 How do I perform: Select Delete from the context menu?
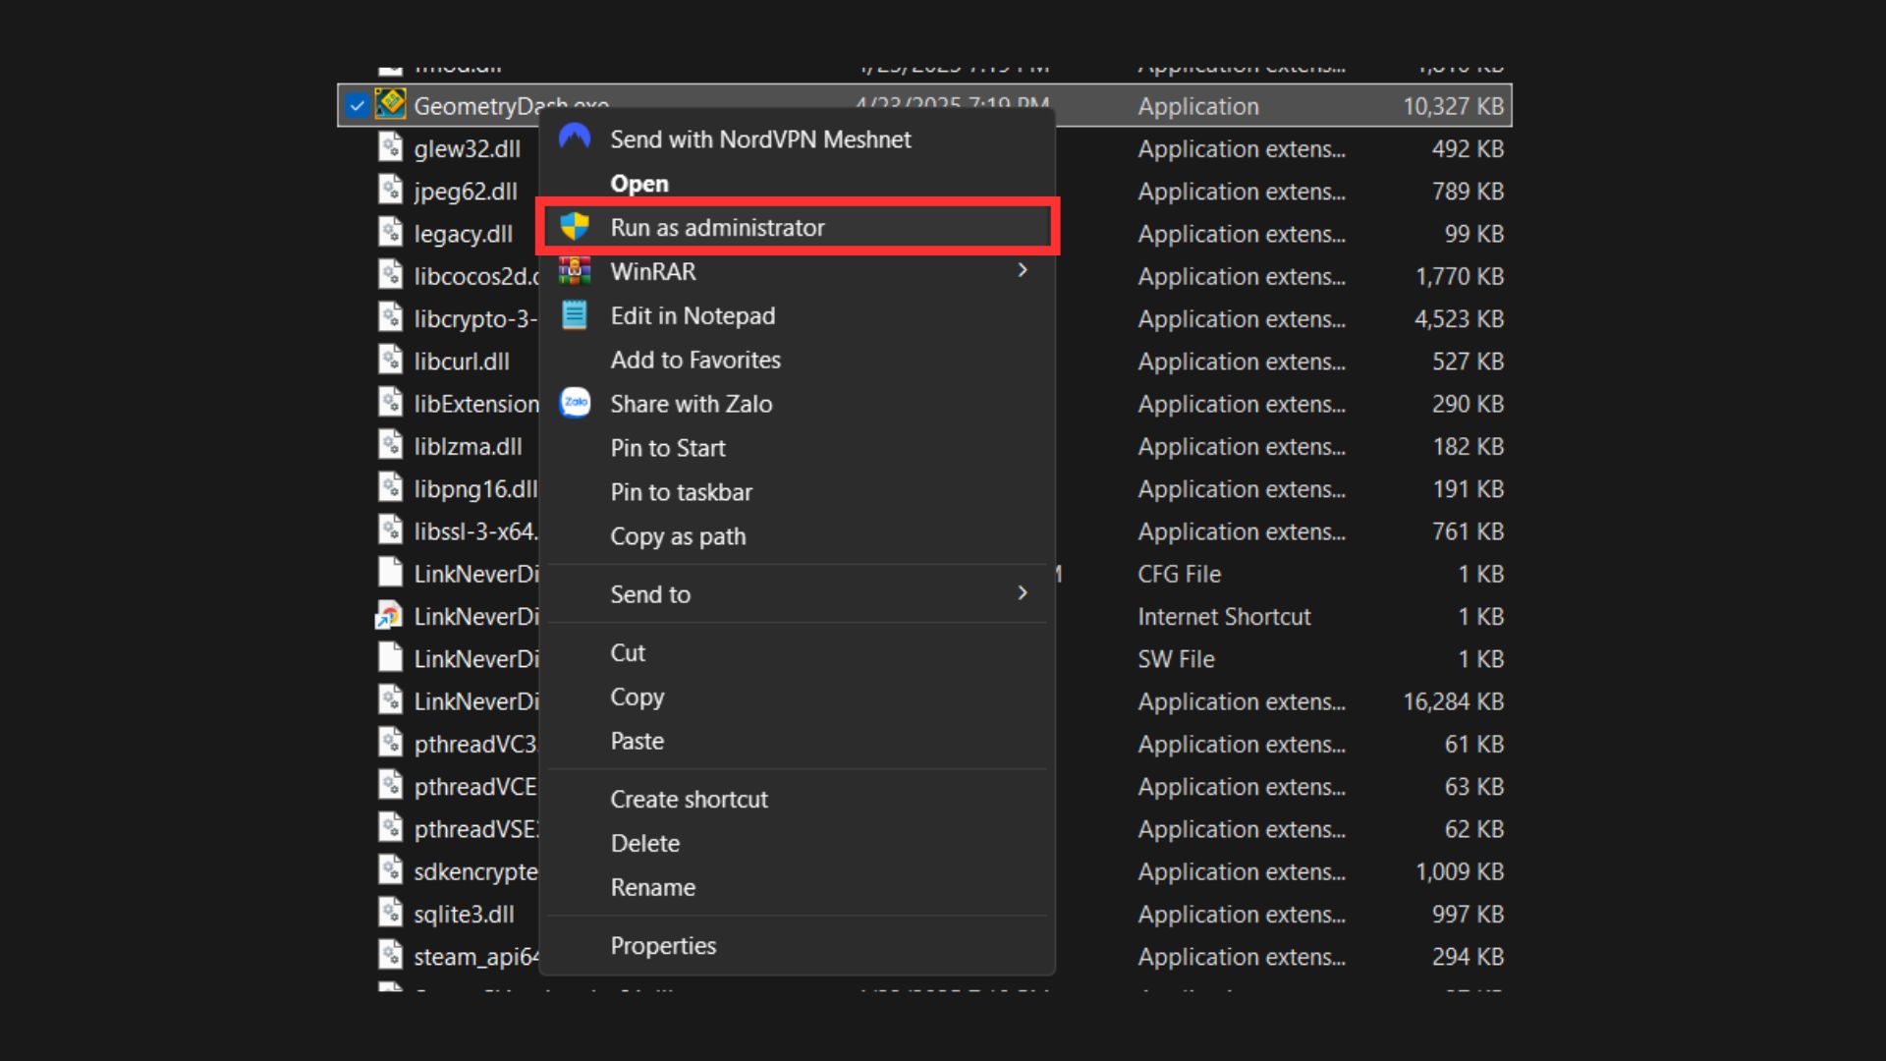644,843
